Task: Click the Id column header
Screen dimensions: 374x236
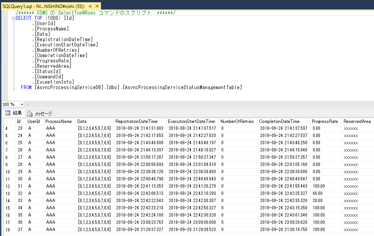Action: tap(19, 121)
